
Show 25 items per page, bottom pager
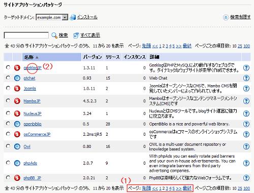tap(240, 188)
